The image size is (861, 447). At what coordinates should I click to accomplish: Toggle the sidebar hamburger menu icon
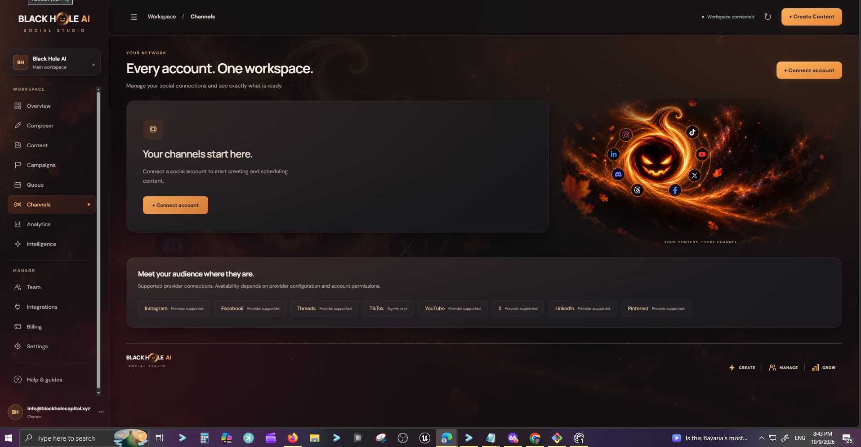click(134, 17)
